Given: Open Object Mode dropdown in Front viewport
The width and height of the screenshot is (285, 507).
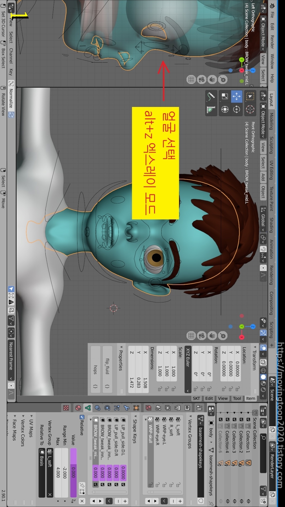Looking at the screenshot, I should [x=263, y=121].
